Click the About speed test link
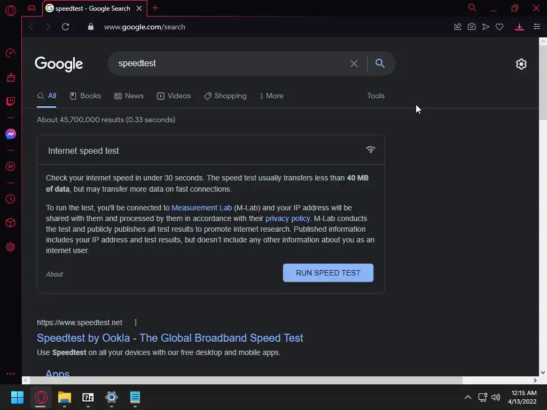This screenshot has width=547, height=410. coord(54,274)
